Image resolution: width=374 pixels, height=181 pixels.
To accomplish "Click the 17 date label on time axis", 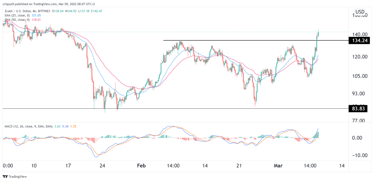I will 68,166.
